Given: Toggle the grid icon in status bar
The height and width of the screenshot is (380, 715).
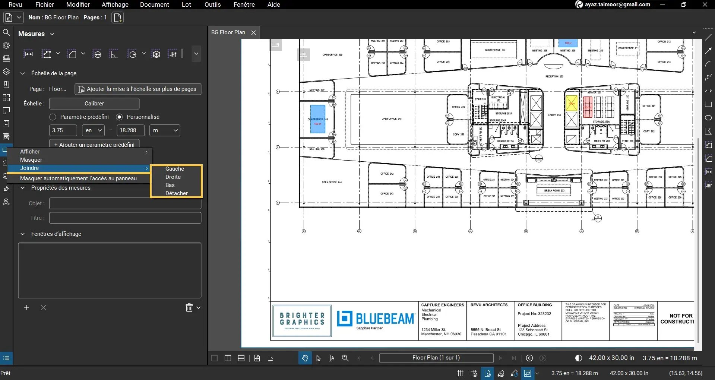Looking at the screenshot, I should point(460,373).
